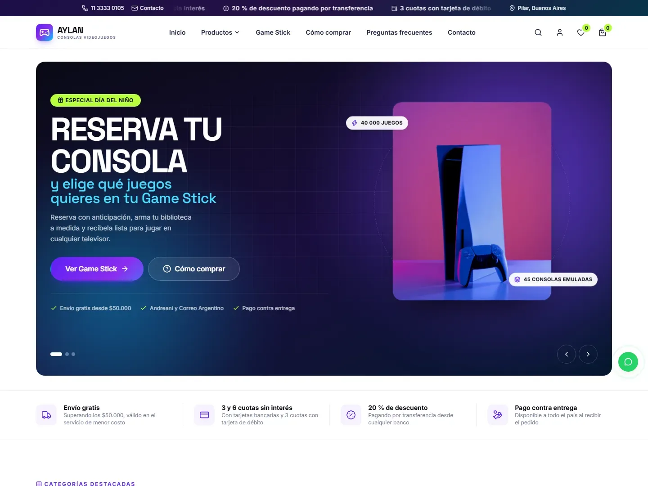Click the 20 % de descuento pagando por transferencia text
648x486 pixels.
click(x=302, y=8)
